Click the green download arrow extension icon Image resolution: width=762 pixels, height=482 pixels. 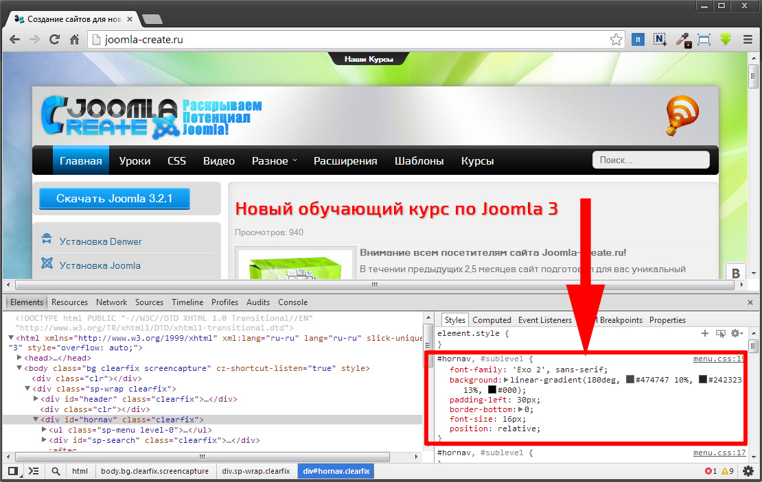[x=726, y=40]
